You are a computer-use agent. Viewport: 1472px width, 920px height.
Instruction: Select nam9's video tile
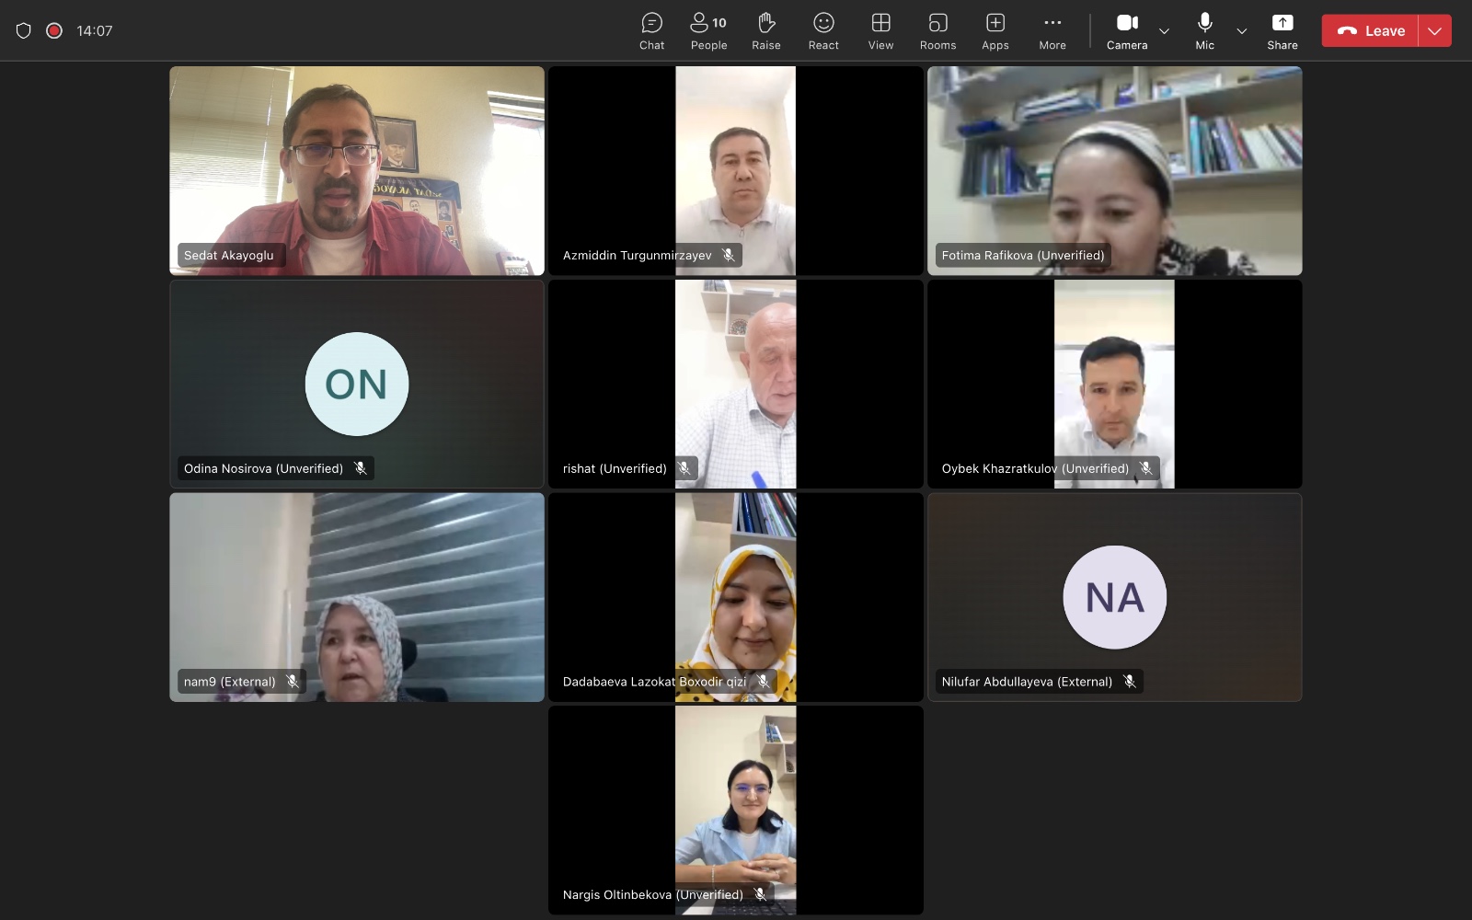(357, 597)
